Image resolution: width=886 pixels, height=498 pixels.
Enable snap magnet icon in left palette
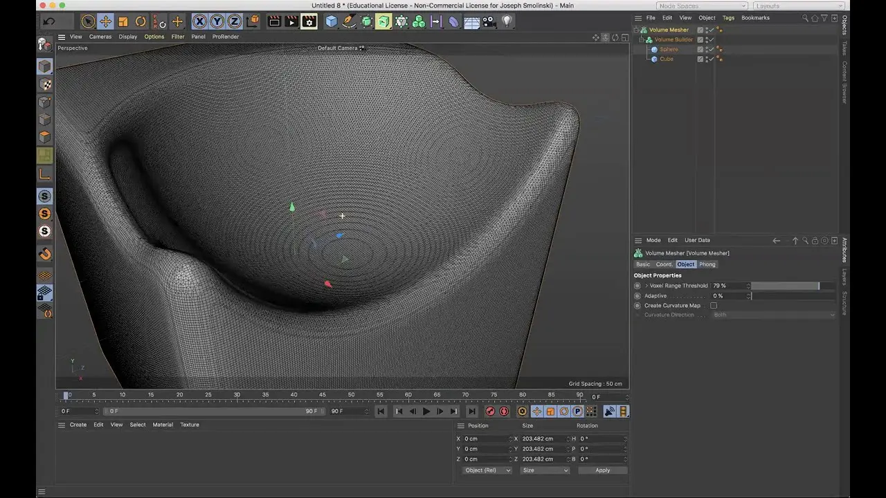point(45,254)
